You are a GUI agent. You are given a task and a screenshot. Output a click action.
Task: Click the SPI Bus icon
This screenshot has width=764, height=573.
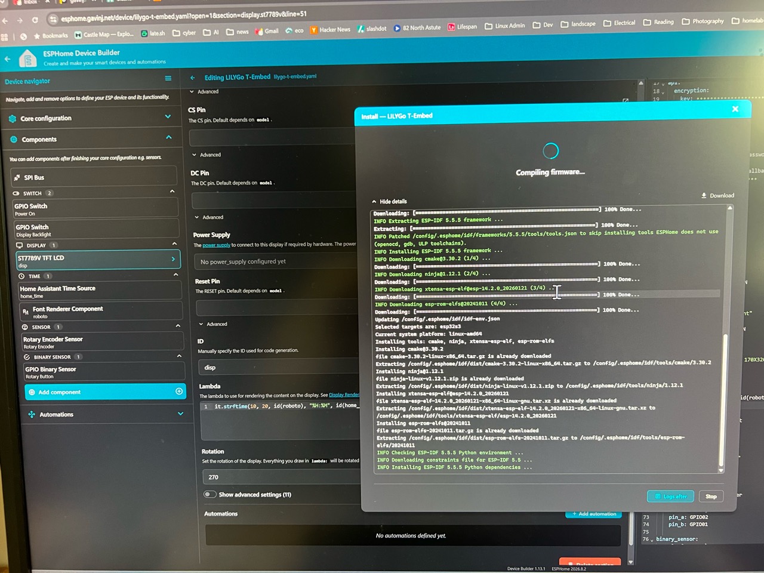(x=16, y=177)
